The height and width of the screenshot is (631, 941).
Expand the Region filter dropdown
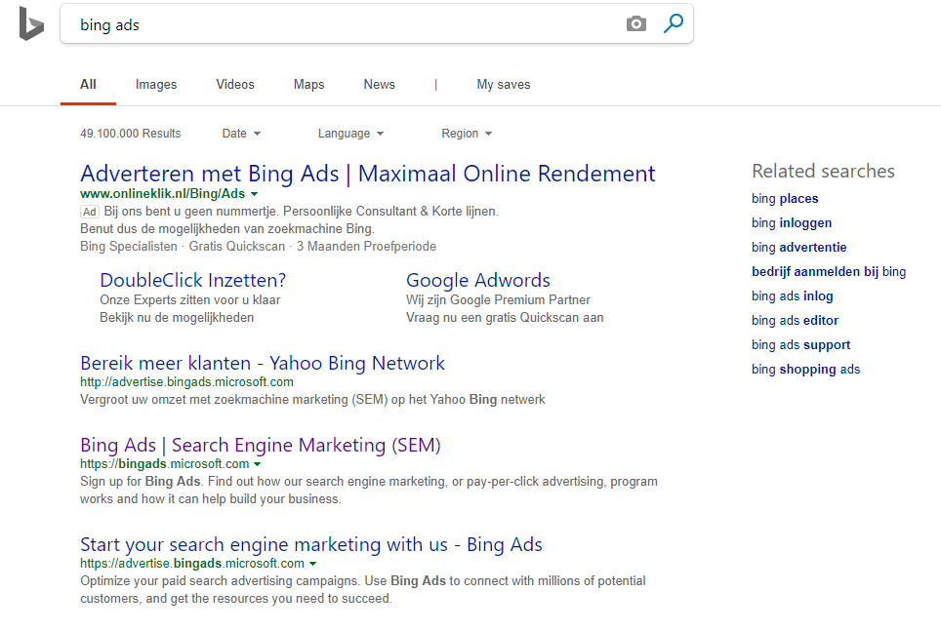coord(467,134)
